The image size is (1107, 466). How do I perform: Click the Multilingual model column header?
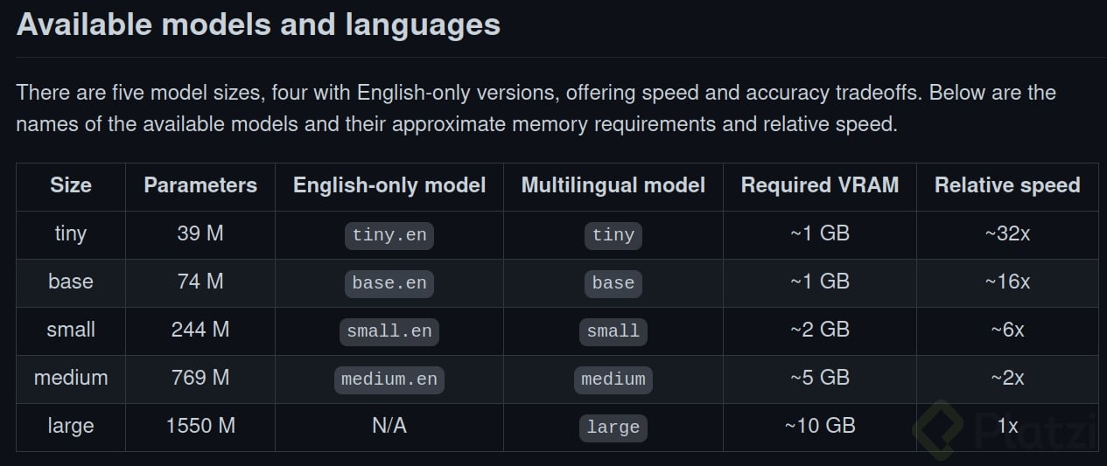[613, 185]
